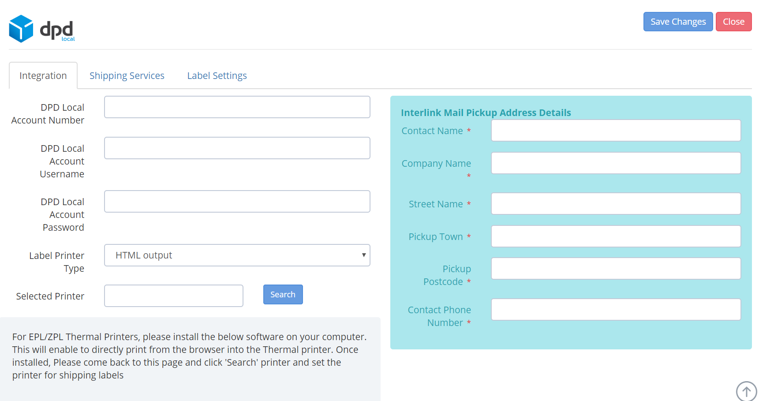Viewport: 759px width, 401px height.
Task: Click the scroll-to-top arrow icon
Action: click(x=746, y=391)
